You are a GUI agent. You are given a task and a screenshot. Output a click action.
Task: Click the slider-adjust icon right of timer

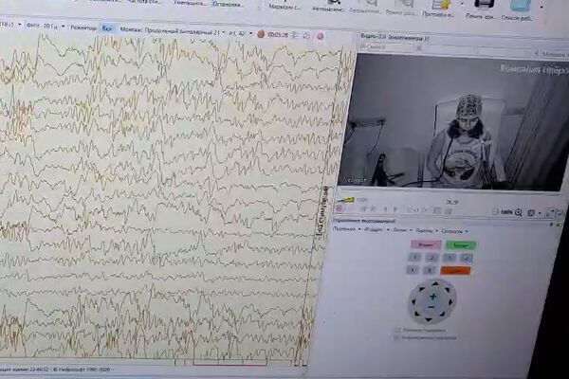[296, 35]
